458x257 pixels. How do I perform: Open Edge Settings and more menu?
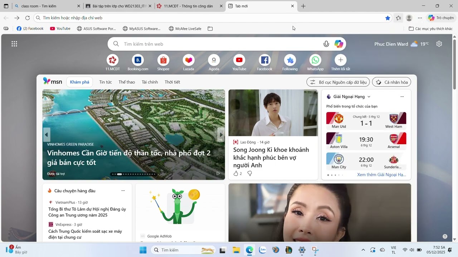tap(420, 18)
